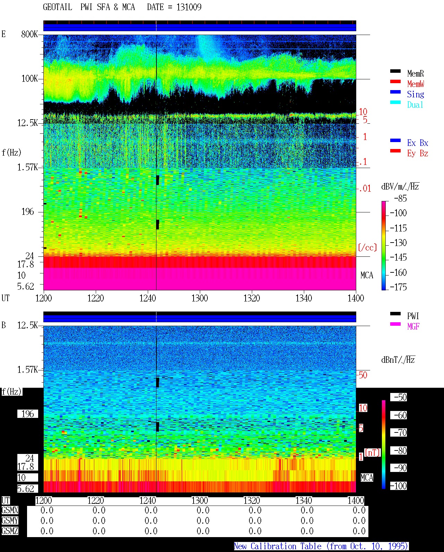Select the black PWI legend swatch
The image size is (444, 552).
coord(395,314)
